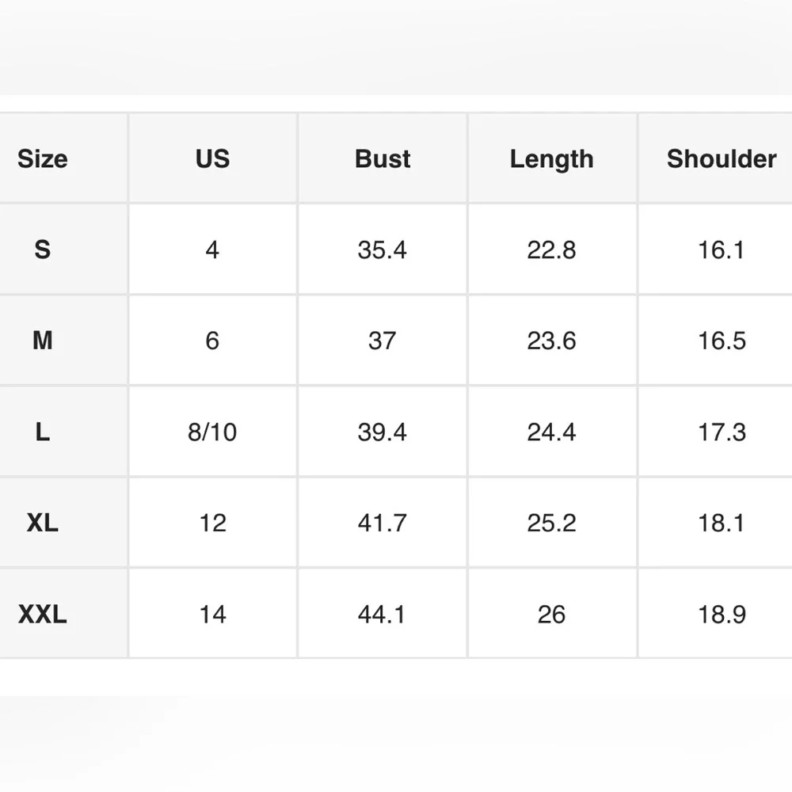Click the 37 bust value for M

pos(383,341)
